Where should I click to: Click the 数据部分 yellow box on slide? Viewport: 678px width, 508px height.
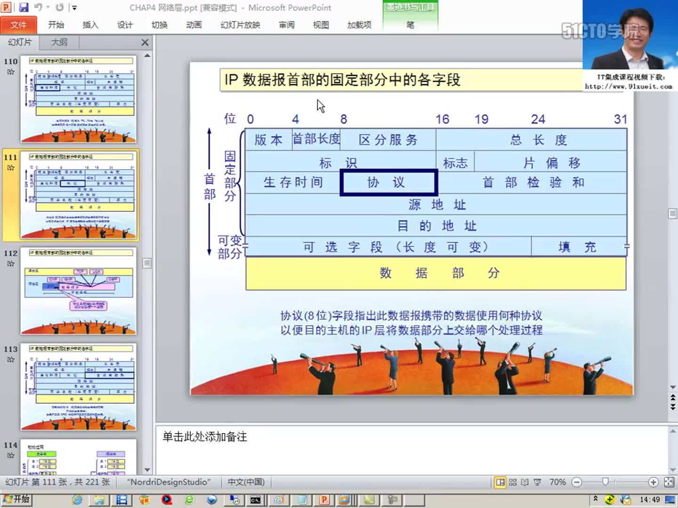point(436,273)
